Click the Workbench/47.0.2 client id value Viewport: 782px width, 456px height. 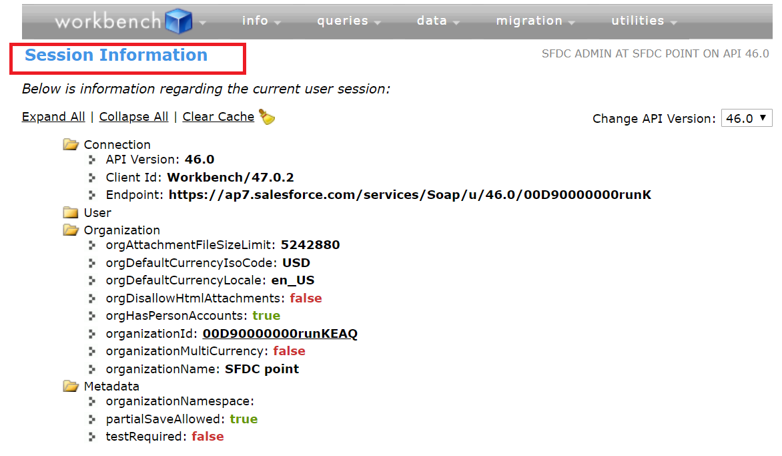pos(230,178)
